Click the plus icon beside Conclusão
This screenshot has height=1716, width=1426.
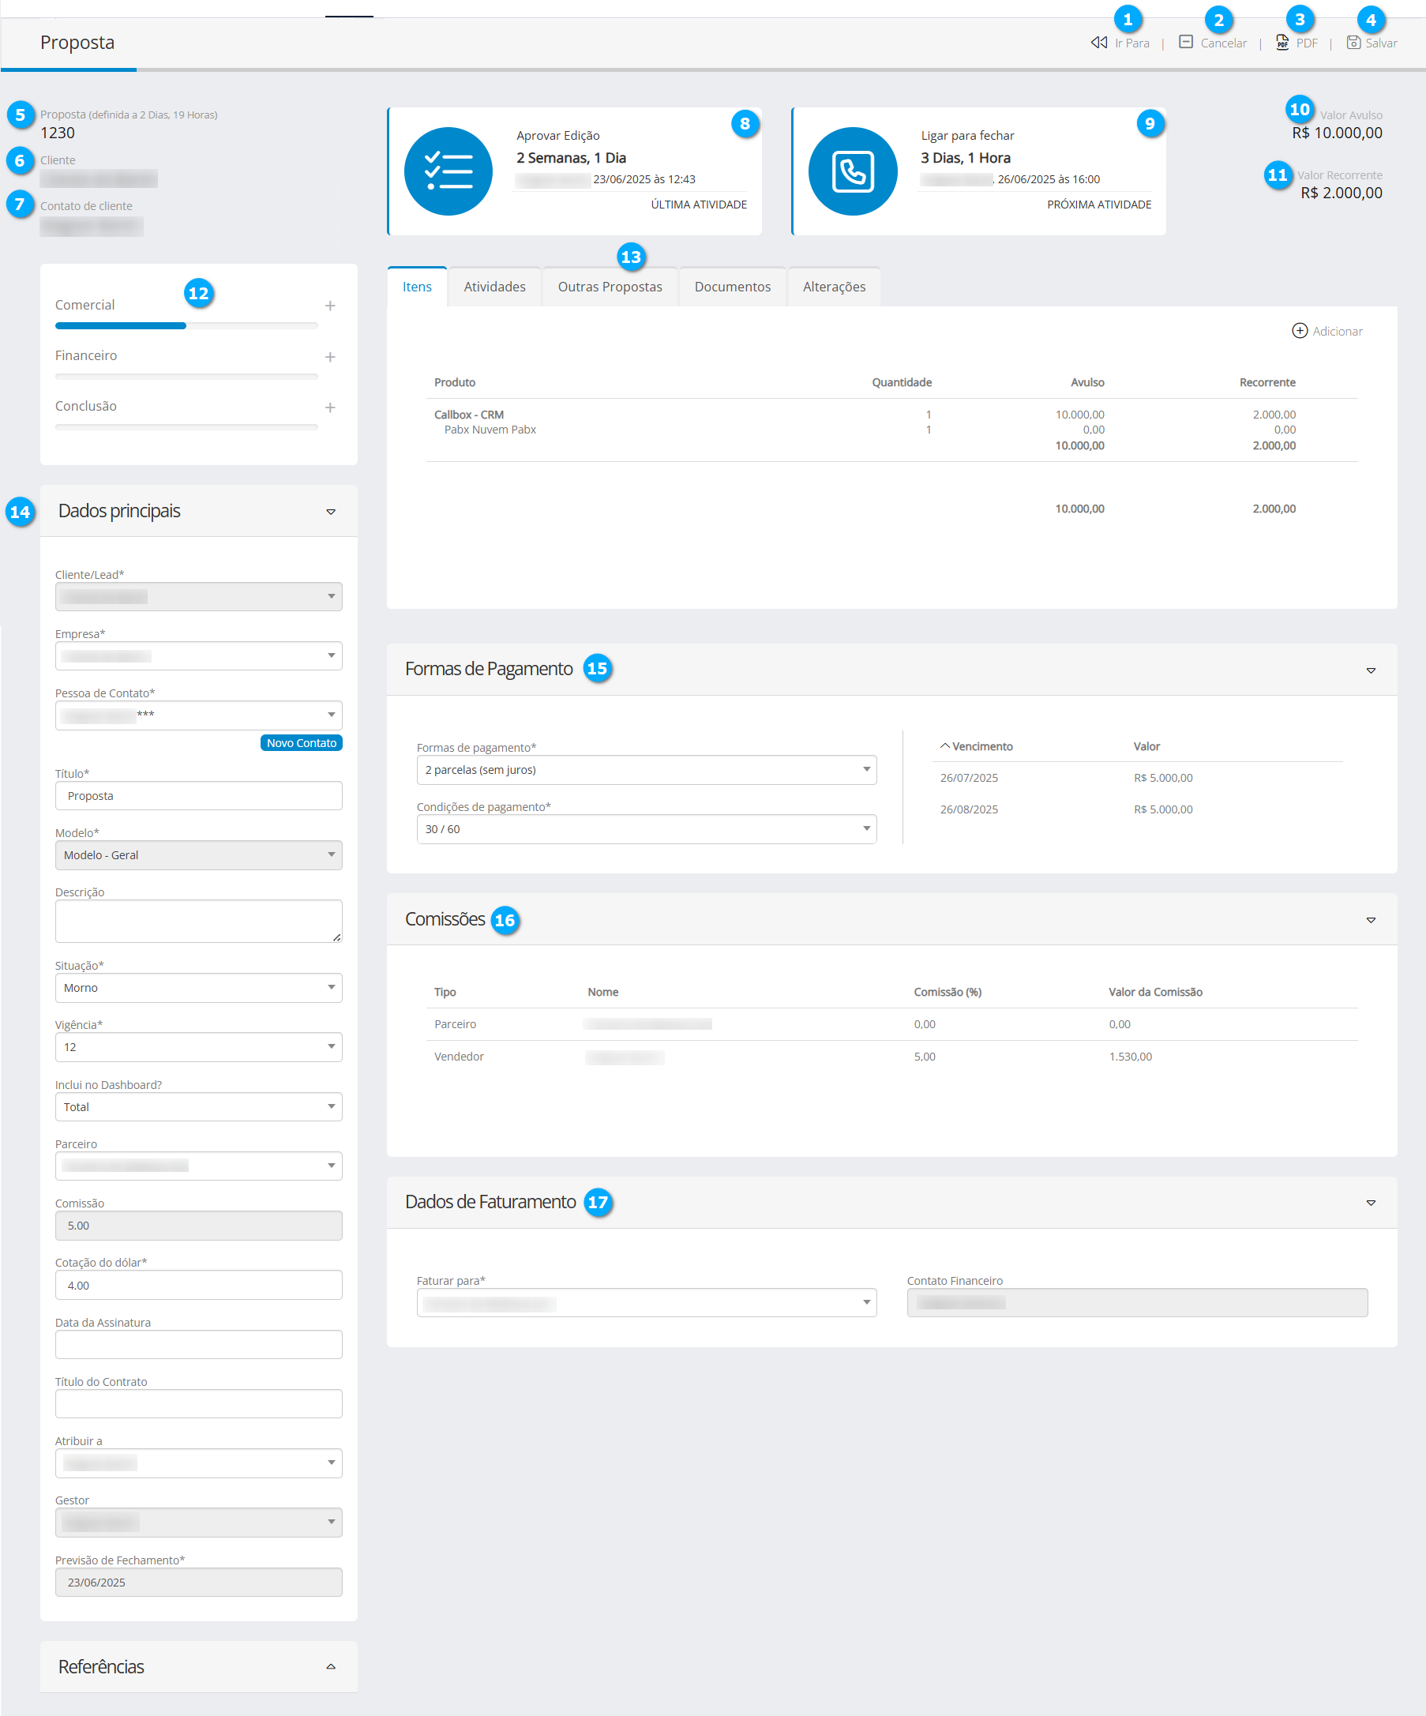[x=330, y=407]
